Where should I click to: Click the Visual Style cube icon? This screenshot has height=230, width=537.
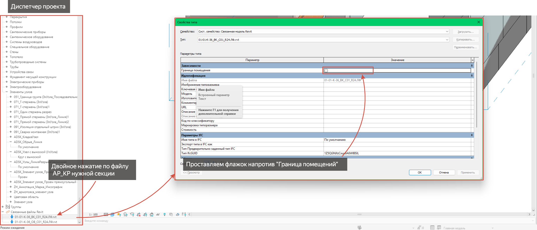click(112, 214)
